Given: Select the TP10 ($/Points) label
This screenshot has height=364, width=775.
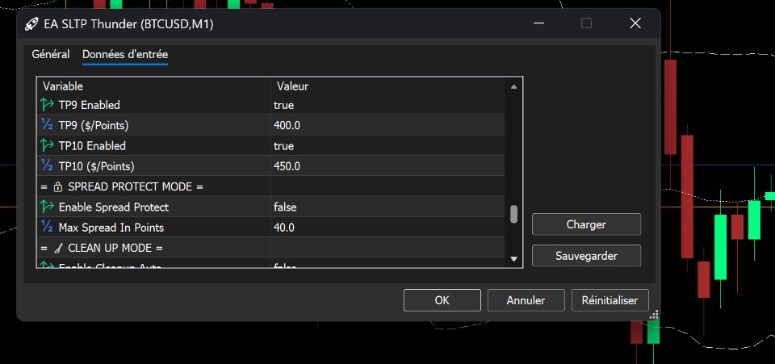Looking at the screenshot, I should tap(96, 166).
